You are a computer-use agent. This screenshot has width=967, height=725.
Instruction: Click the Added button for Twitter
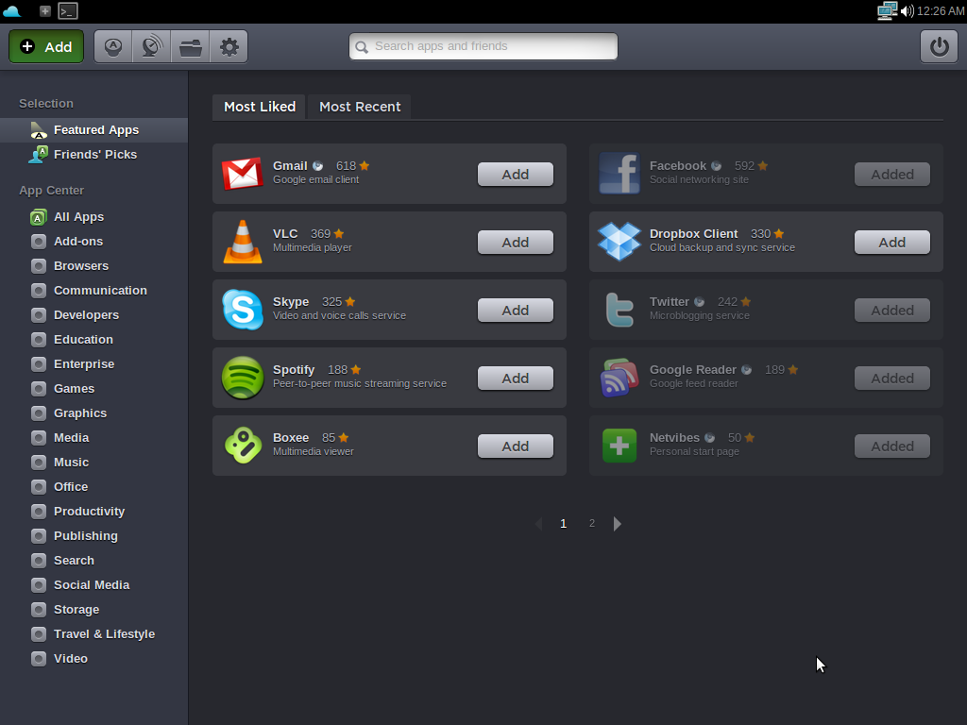coord(891,310)
